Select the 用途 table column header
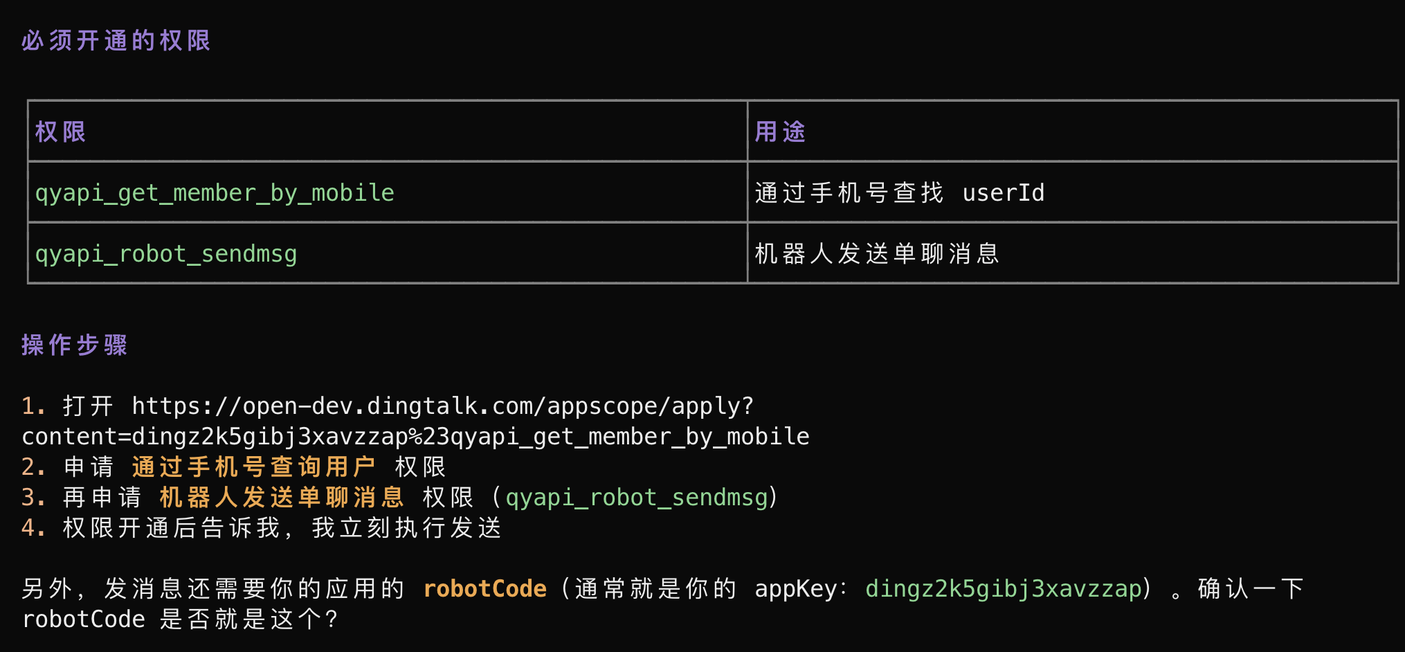This screenshot has width=1405, height=652. pyautogui.click(x=780, y=132)
